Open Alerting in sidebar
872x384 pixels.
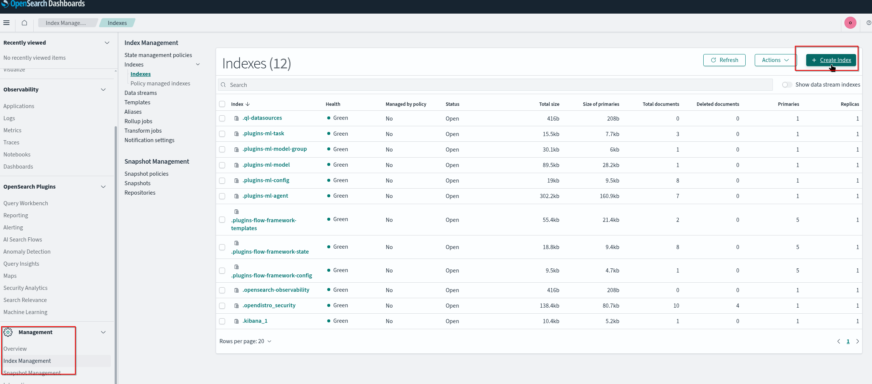point(13,228)
